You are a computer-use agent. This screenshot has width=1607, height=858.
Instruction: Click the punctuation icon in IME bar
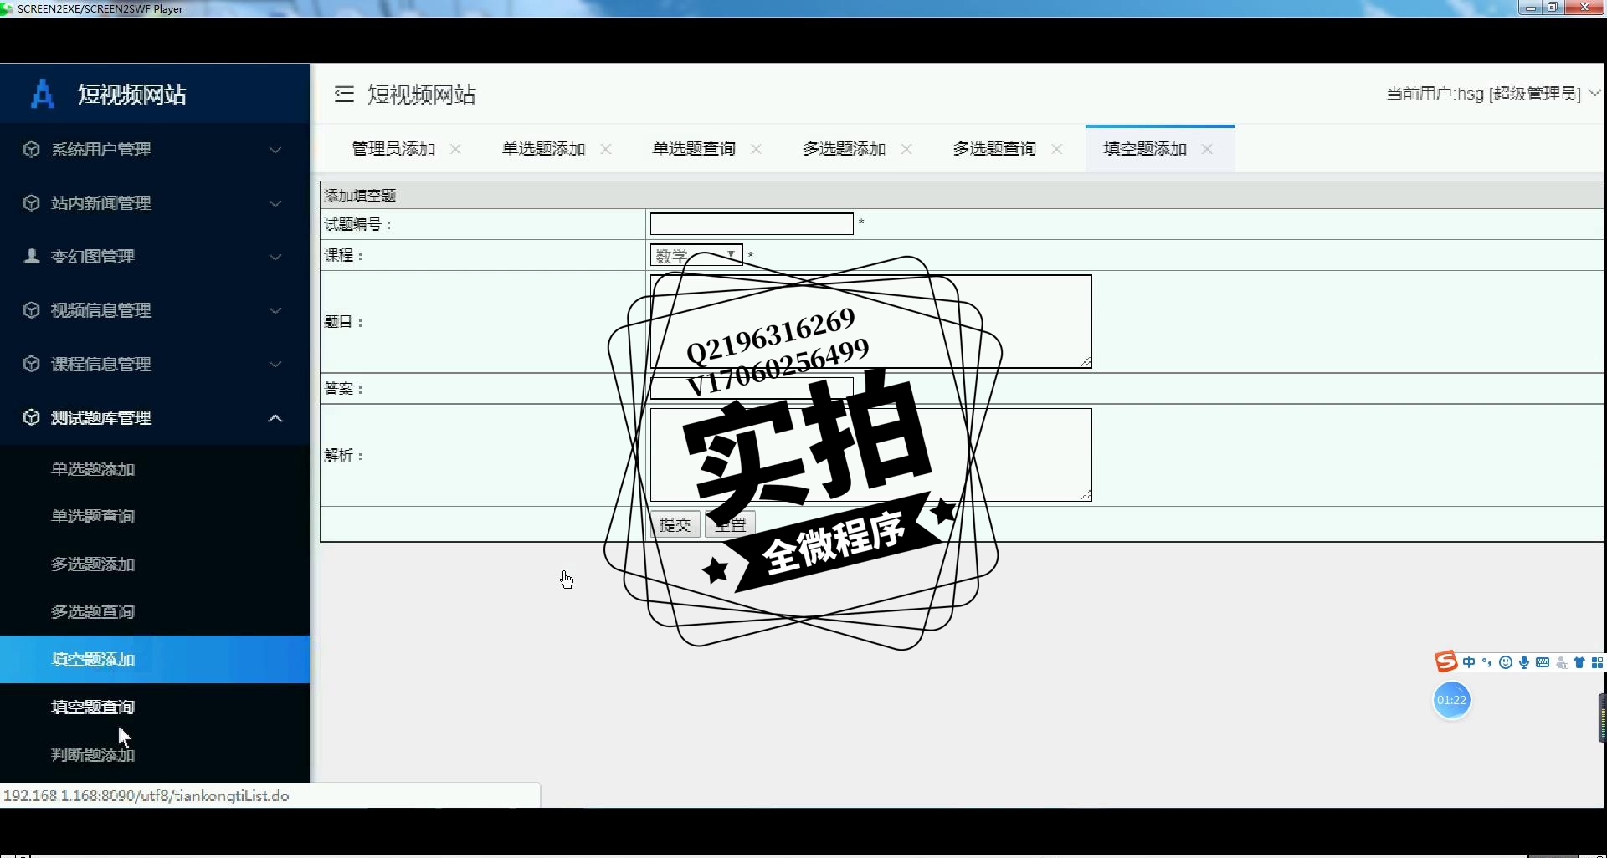(x=1487, y=662)
